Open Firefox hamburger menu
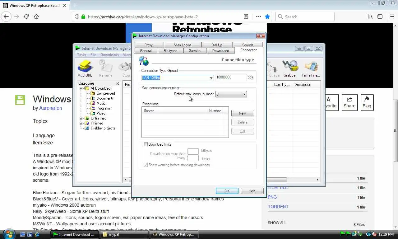Screen dimensions: 398x239 [x=392, y=16]
